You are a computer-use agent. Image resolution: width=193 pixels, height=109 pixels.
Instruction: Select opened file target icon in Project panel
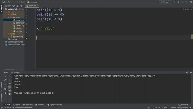14,6
